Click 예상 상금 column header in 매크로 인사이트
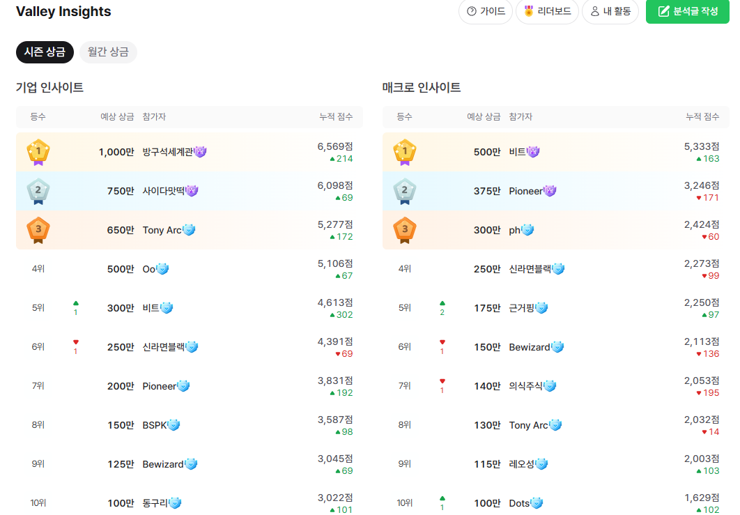 click(x=484, y=117)
